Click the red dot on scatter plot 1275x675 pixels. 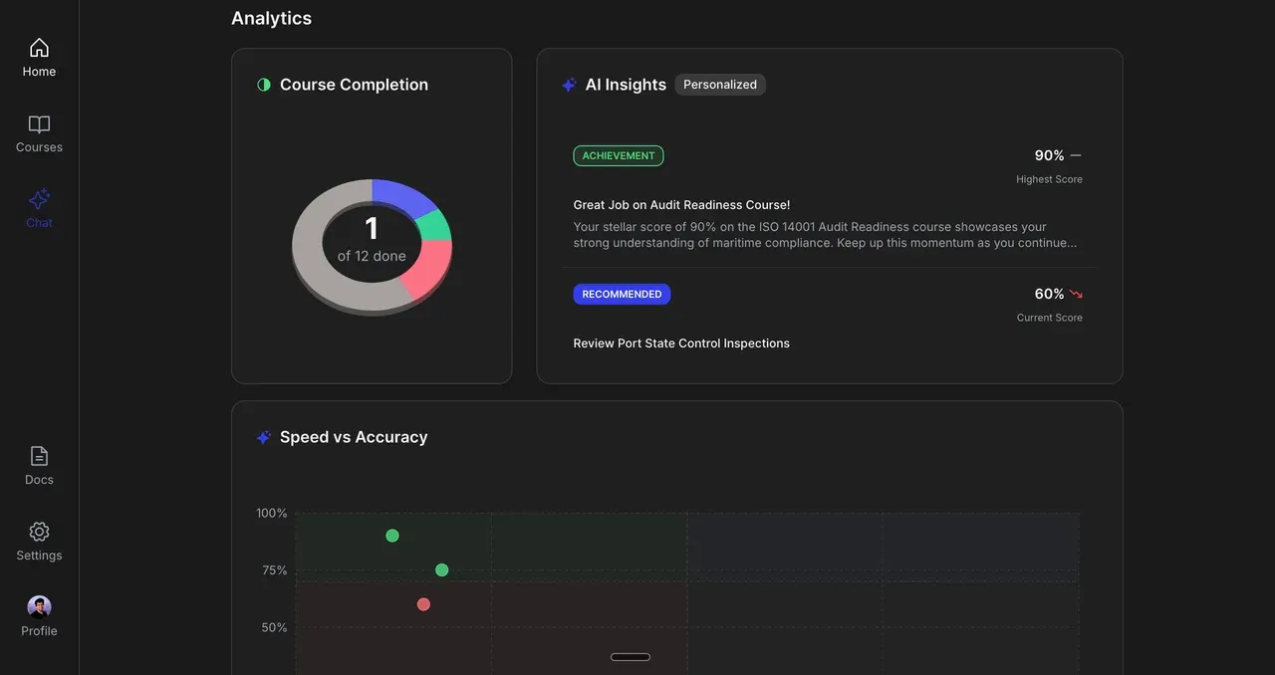423,604
